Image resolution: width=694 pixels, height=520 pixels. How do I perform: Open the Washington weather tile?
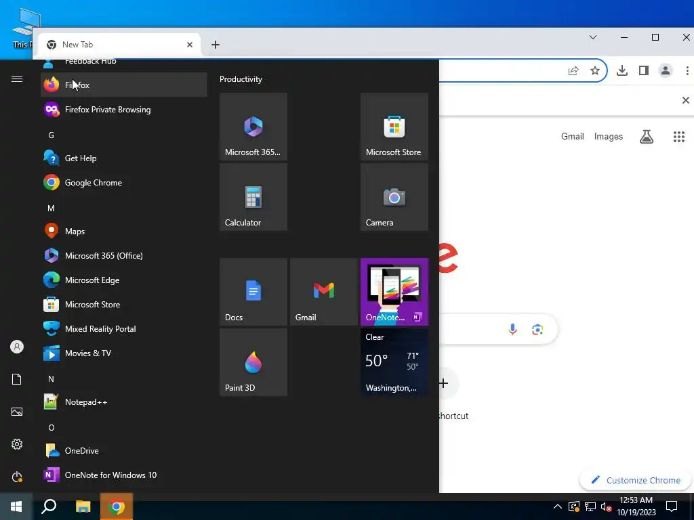click(394, 362)
